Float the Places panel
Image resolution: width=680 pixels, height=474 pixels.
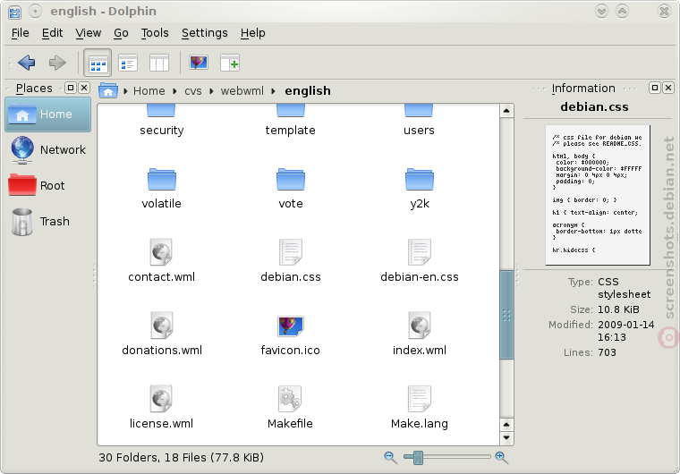pyautogui.click(x=71, y=88)
